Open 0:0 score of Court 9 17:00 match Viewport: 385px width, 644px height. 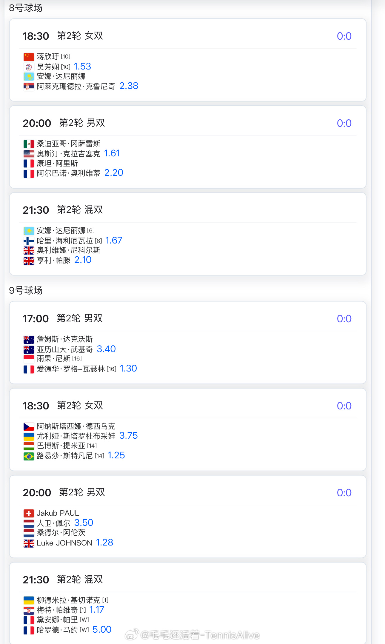[x=344, y=319]
